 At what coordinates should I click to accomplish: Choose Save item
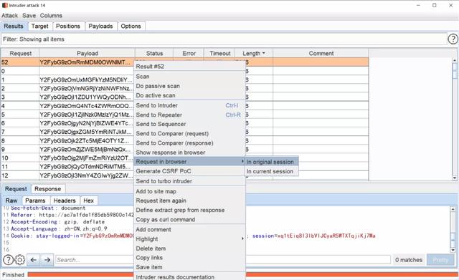coord(189,267)
